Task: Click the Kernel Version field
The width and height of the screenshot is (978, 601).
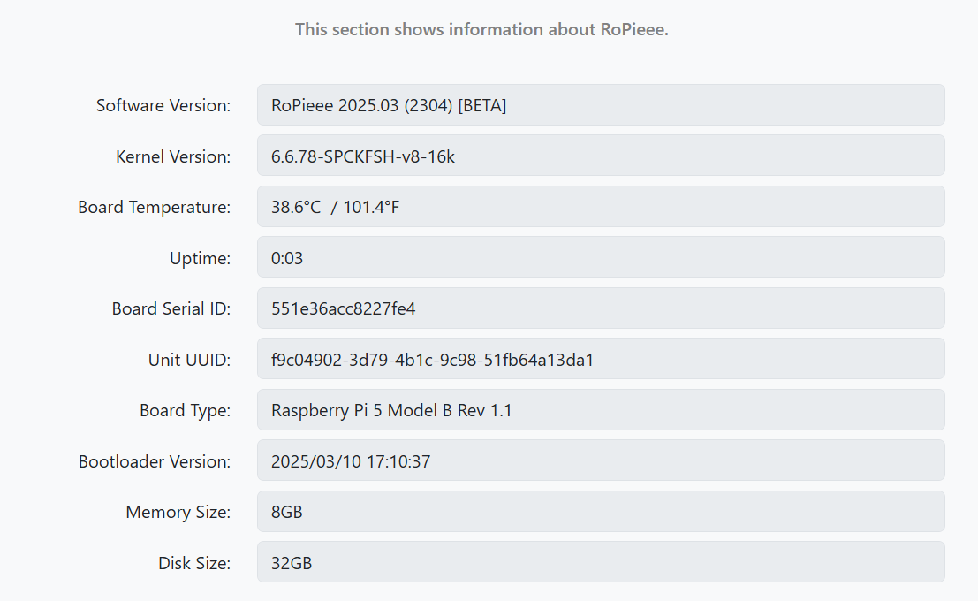Action: point(601,156)
